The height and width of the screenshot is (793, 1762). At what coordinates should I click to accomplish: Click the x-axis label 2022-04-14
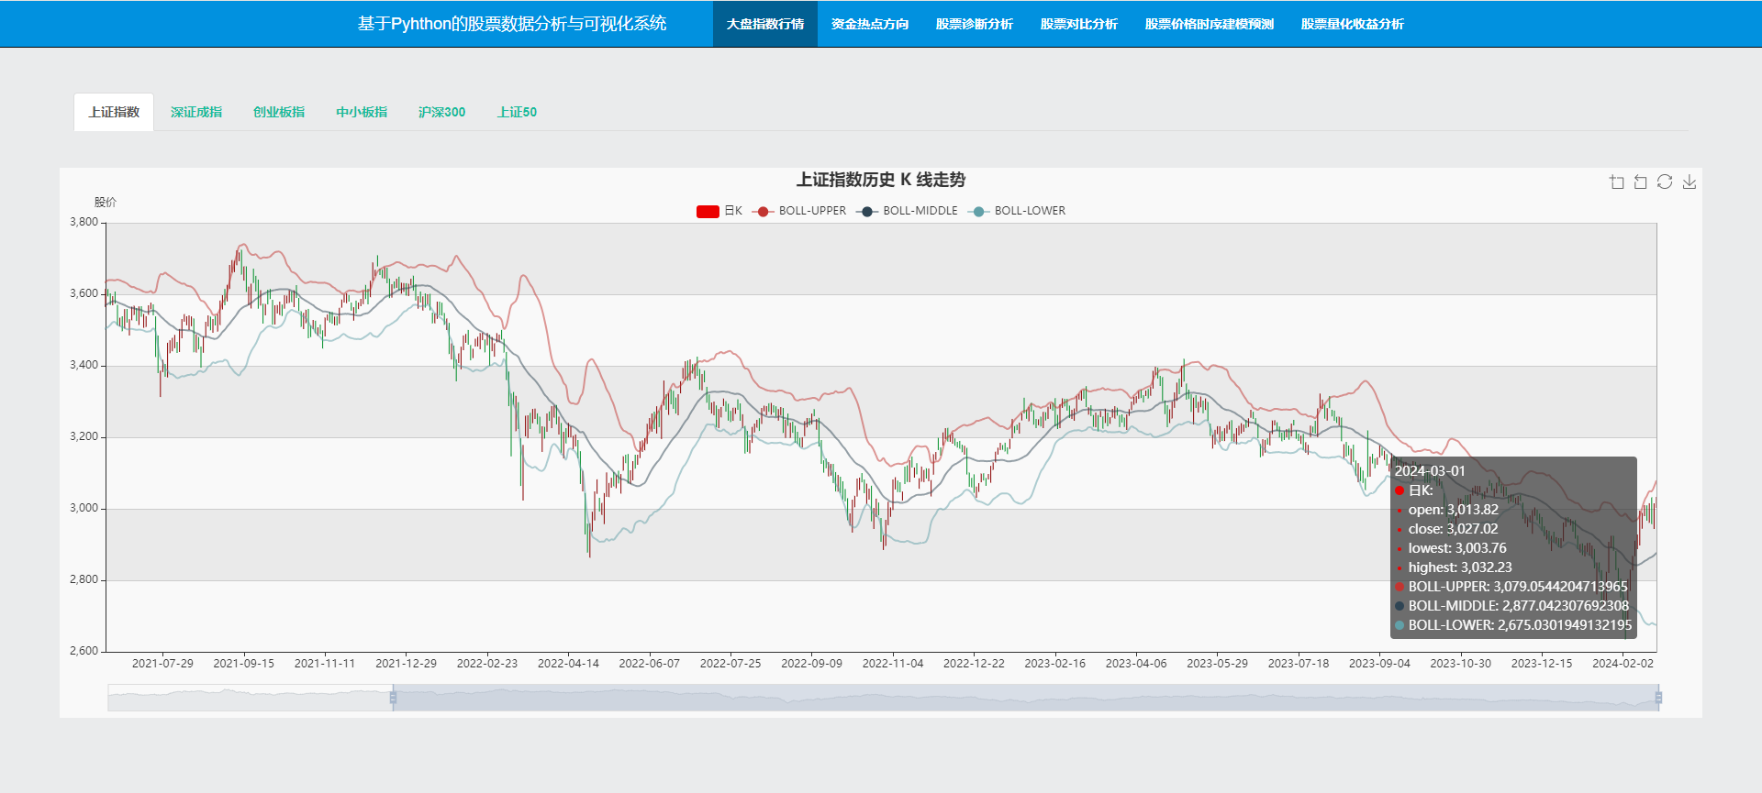(568, 664)
